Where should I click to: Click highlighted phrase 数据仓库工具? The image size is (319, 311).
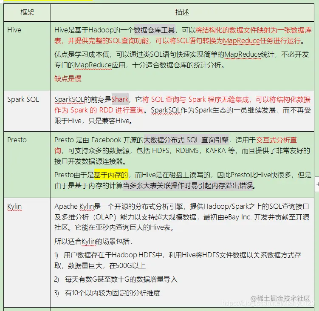pos(154,30)
